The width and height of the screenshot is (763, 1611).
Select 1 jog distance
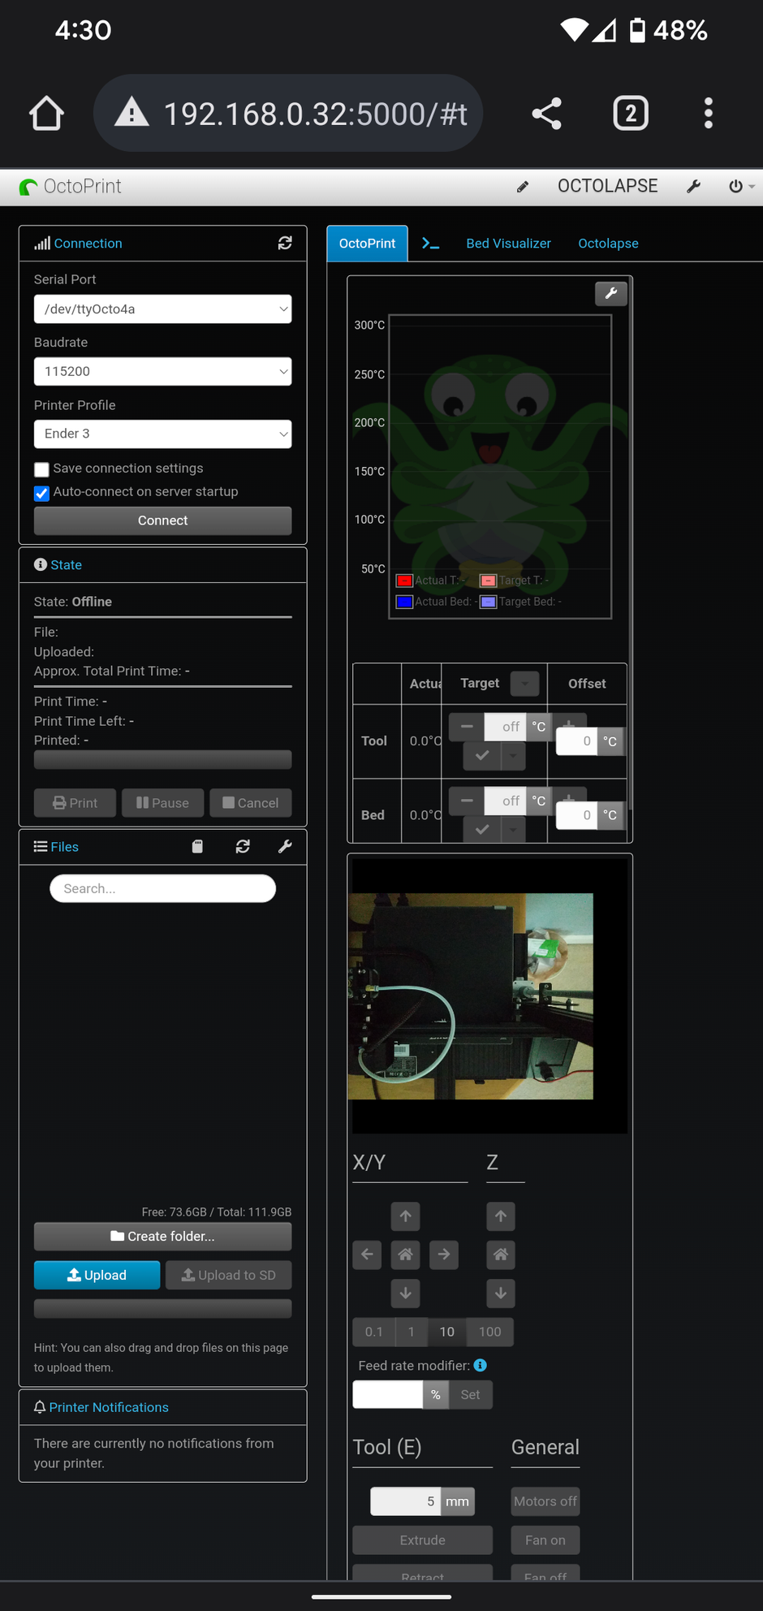coord(412,1332)
